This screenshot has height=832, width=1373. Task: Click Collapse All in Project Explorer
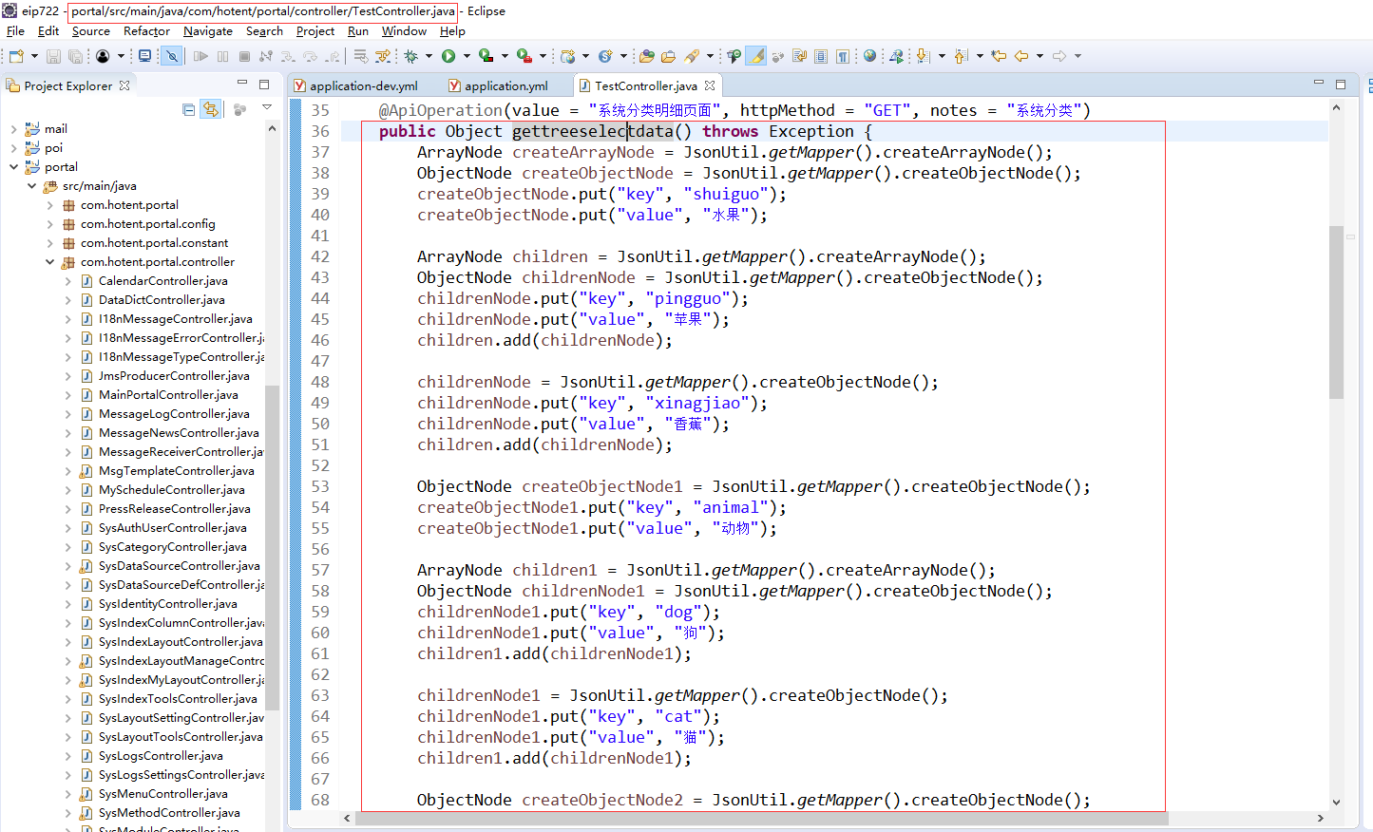click(x=188, y=110)
